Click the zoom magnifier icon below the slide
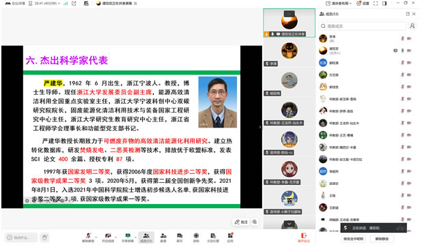422x247 pixels. coord(255,222)
